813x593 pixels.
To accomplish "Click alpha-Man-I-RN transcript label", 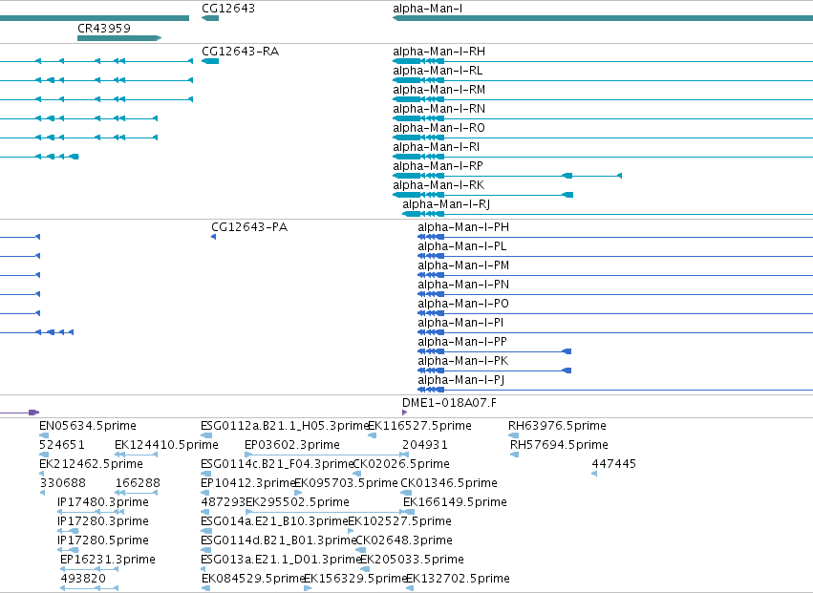I will pos(439,109).
